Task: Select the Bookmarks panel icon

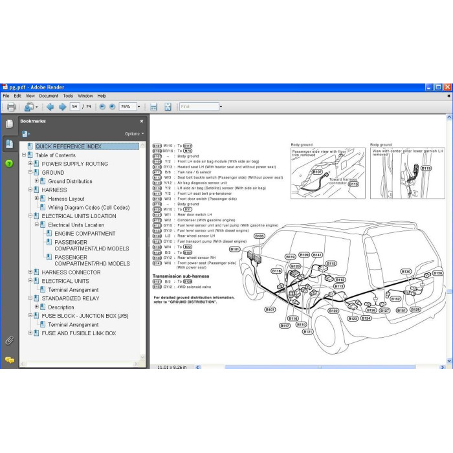Action: (9, 144)
